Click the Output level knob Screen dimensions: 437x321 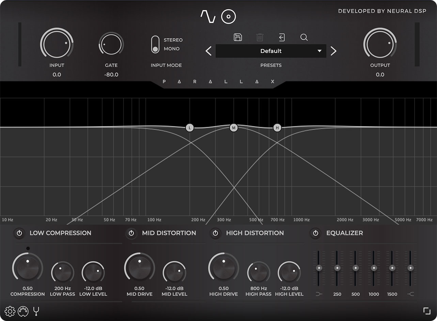(x=380, y=44)
